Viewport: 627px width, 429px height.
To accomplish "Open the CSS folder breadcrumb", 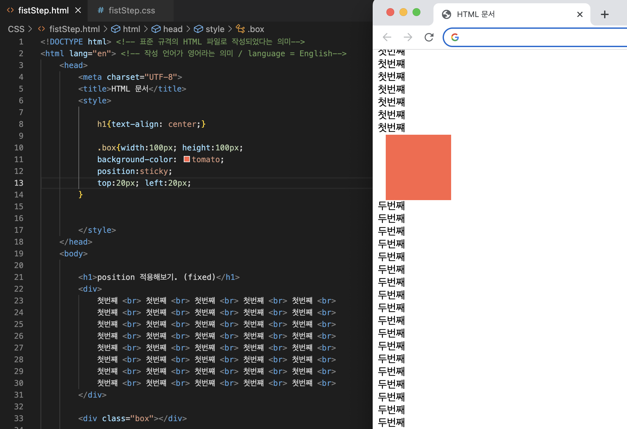I will pyautogui.click(x=16, y=29).
